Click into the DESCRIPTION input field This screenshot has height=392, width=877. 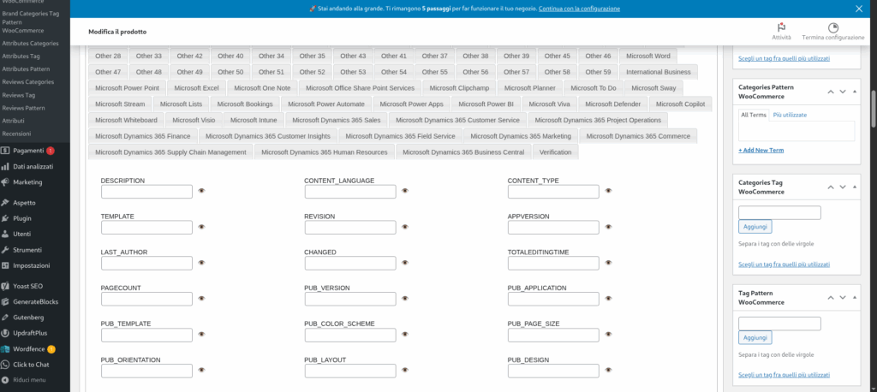tap(146, 192)
